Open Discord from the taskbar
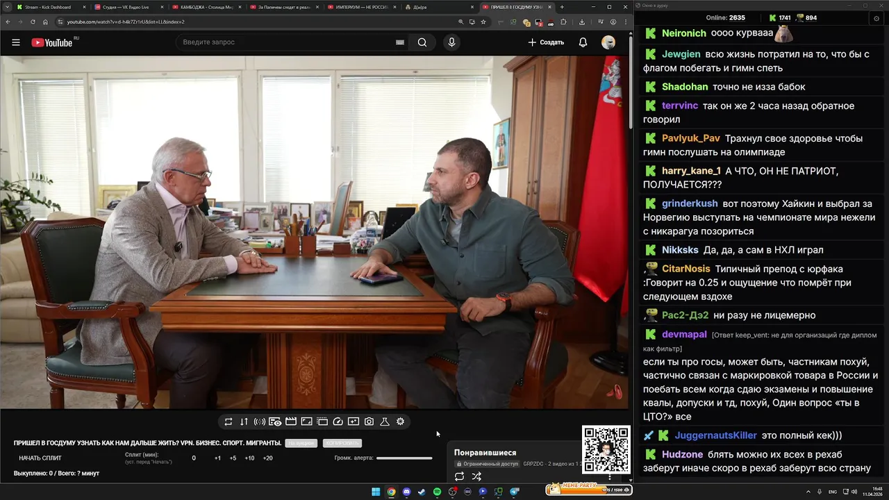Image resolution: width=889 pixels, height=500 pixels. [x=406, y=492]
